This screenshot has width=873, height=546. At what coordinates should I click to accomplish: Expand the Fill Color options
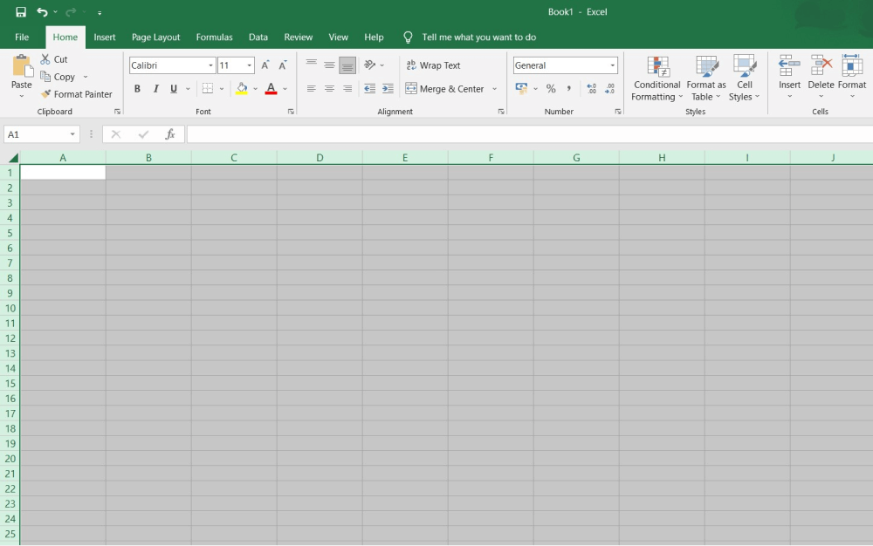pyautogui.click(x=255, y=88)
